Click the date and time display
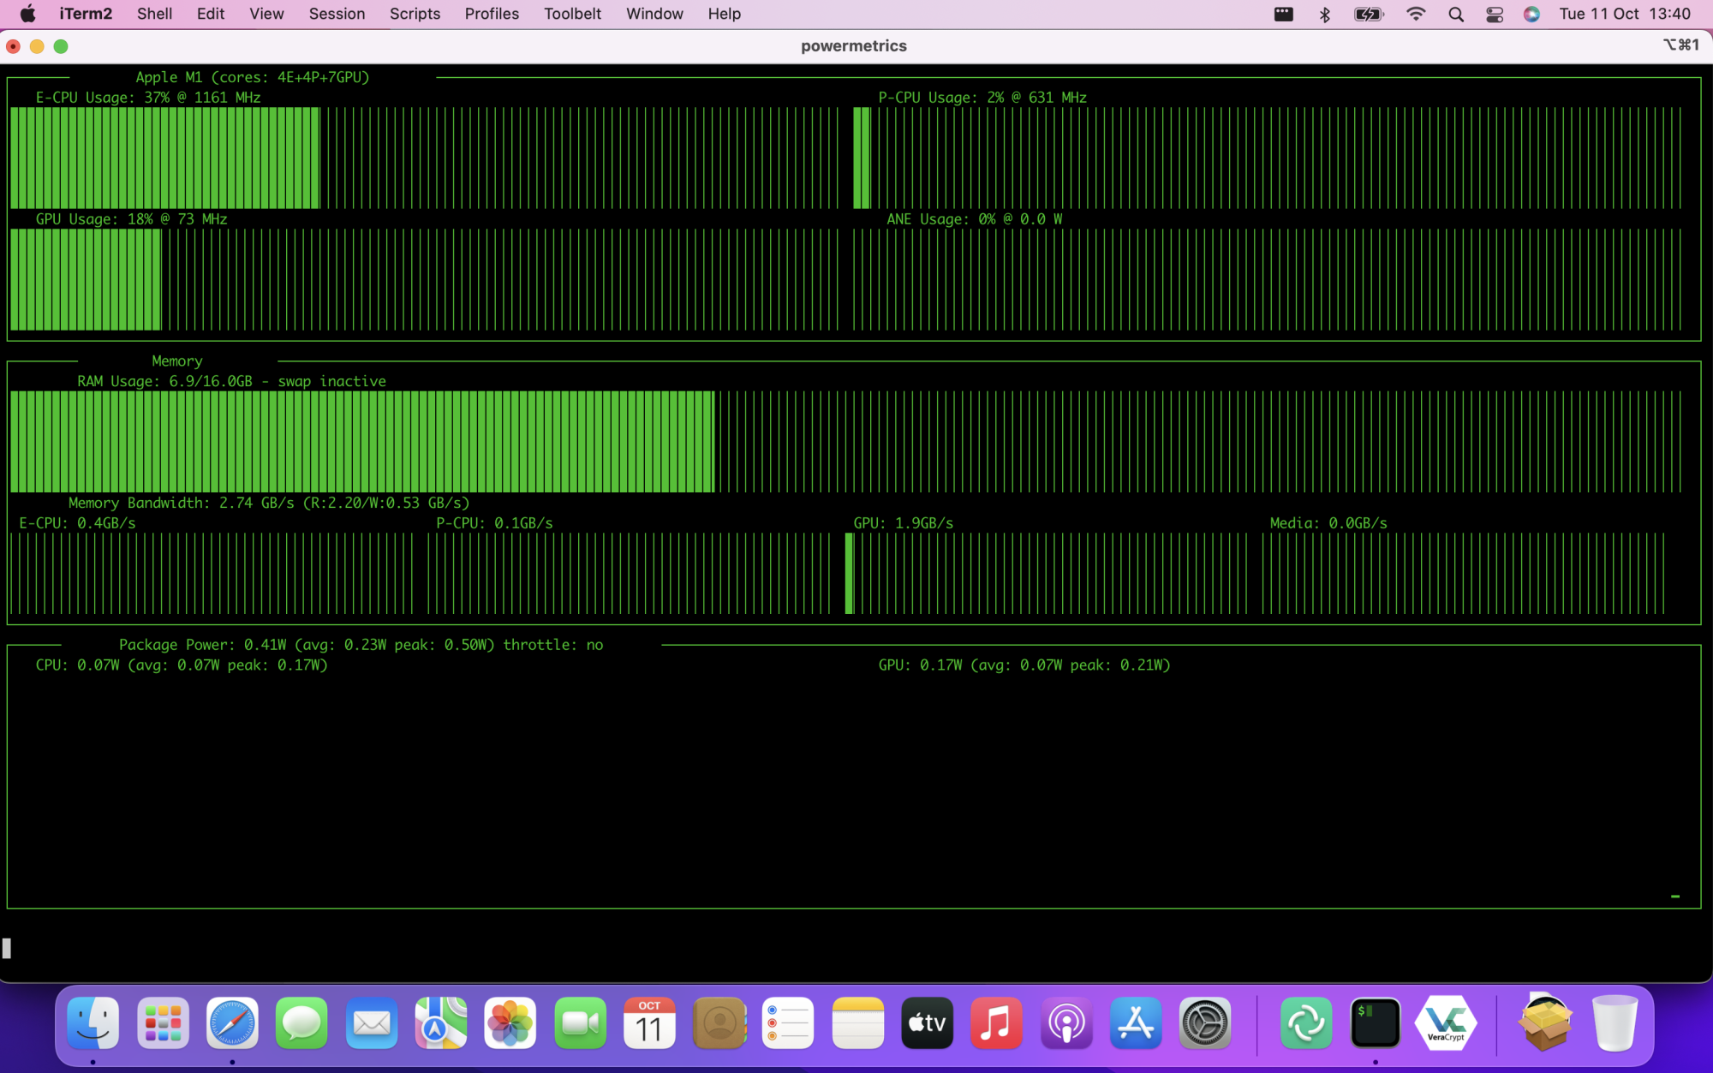 click(1624, 15)
